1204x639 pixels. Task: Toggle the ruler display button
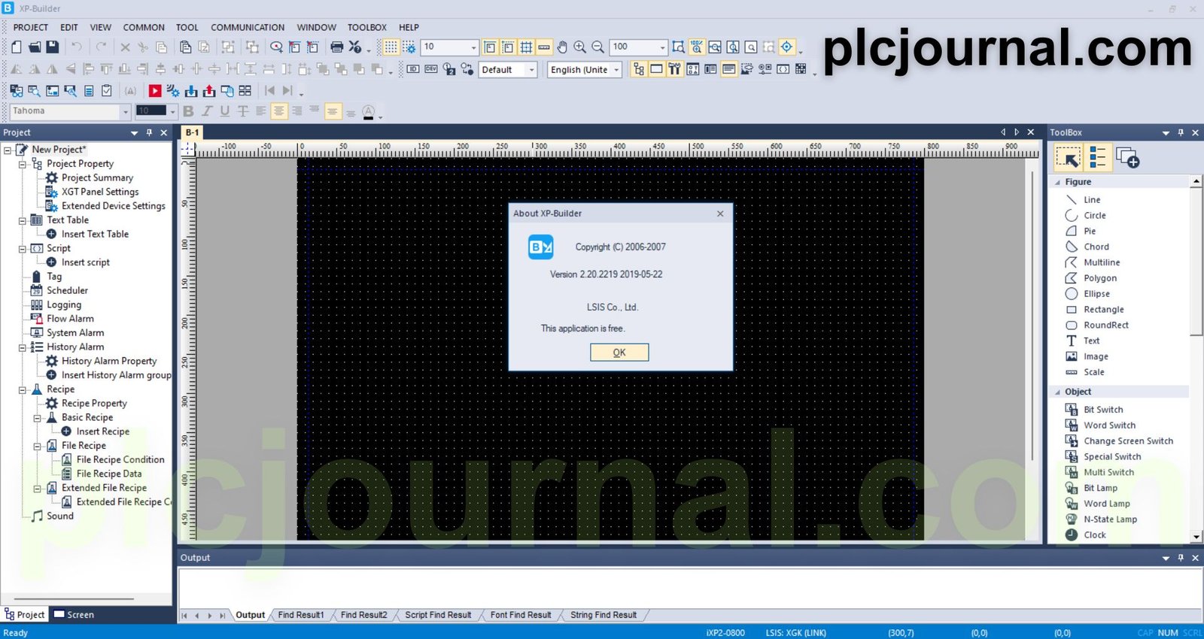pyautogui.click(x=544, y=47)
